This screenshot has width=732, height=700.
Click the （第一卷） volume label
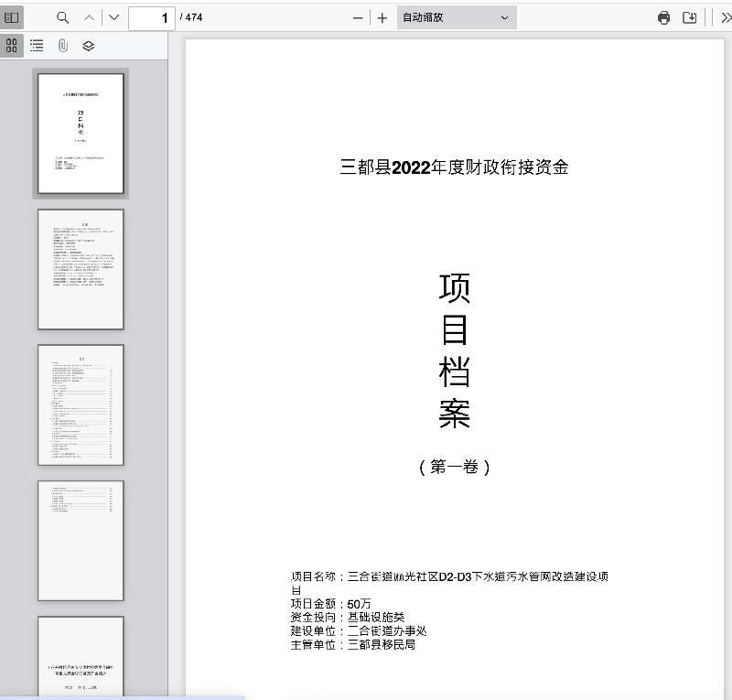pyautogui.click(x=454, y=467)
